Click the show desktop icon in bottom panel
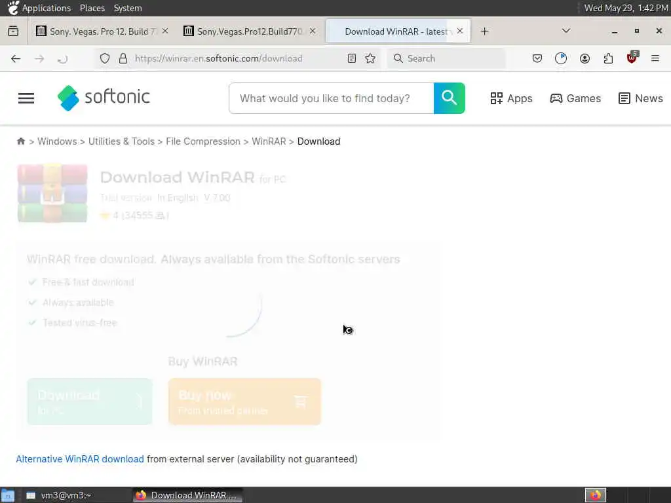 point(8,495)
